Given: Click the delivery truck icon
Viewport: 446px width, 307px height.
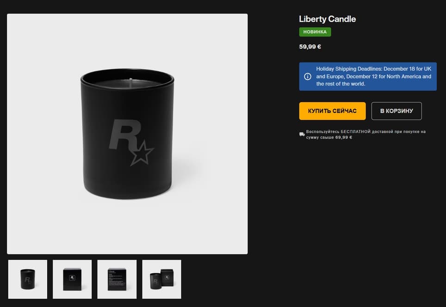Looking at the screenshot, I should [302, 134].
